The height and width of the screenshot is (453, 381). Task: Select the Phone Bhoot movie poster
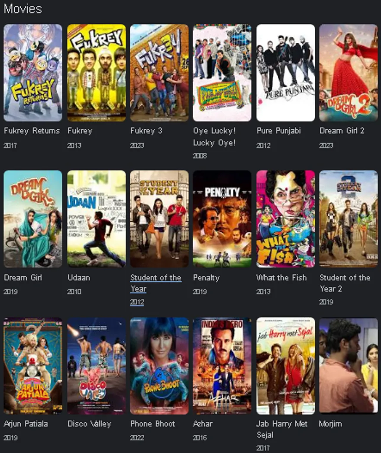coord(159,366)
